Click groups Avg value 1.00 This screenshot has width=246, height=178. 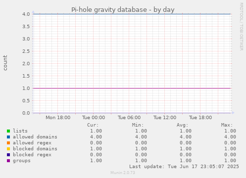point(186,161)
